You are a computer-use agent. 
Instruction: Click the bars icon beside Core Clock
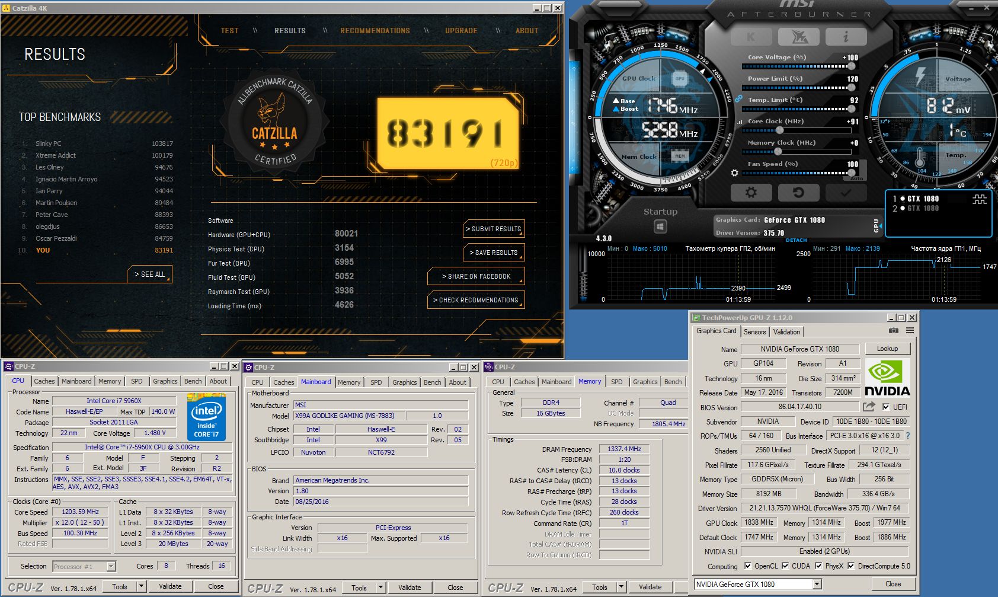coord(739,122)
